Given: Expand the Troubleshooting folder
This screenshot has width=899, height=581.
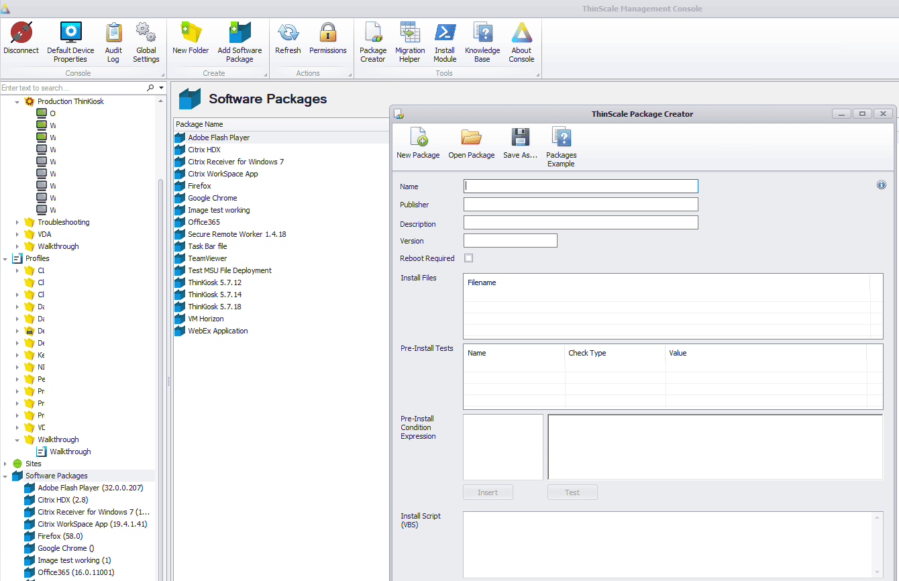Looking at the screenshot, I should [17, 222].
